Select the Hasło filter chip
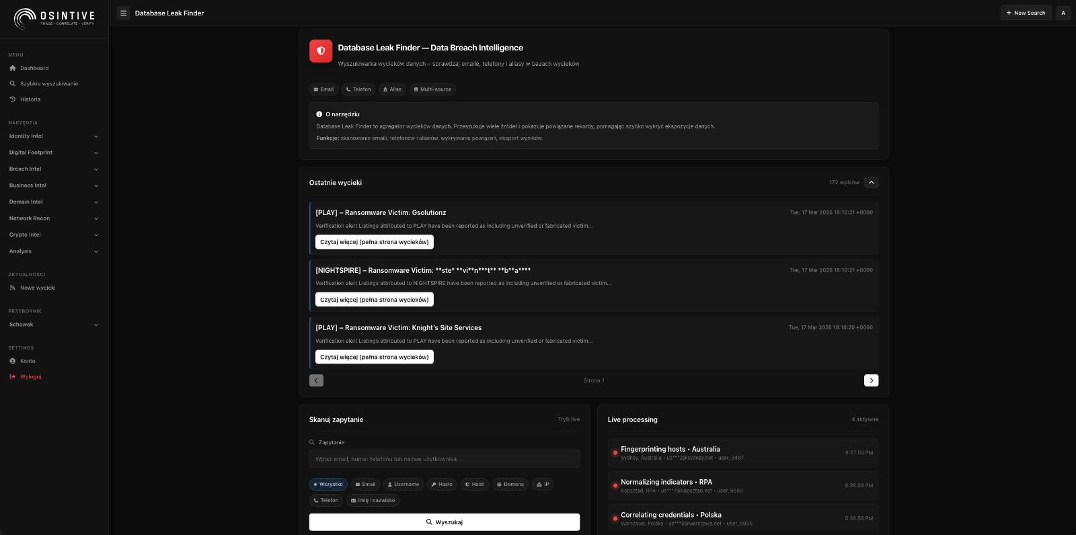The width and height of the screenshot is (1076, 535). (442, 484)
